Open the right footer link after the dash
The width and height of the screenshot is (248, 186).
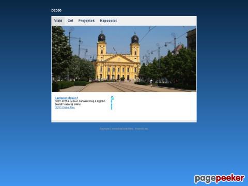click(142, 129)
